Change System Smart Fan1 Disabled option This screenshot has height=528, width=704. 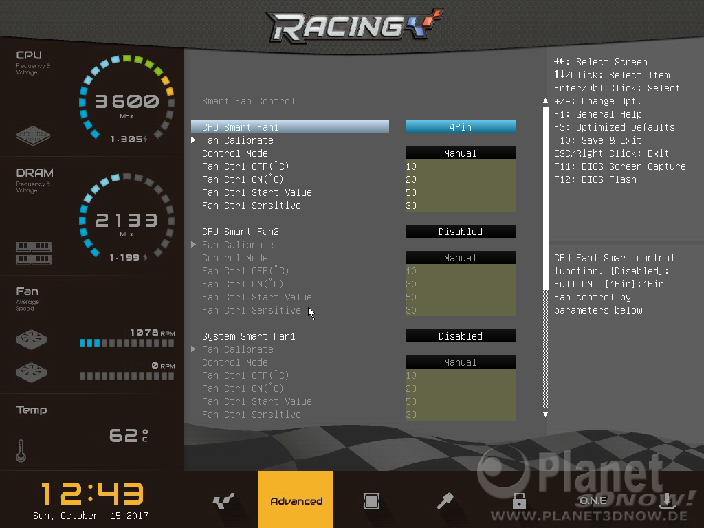point(460,336)
